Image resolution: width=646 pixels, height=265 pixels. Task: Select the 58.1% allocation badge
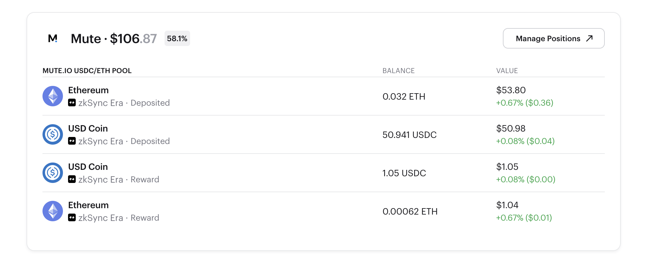pyautogui.click(x=177, y=38)
